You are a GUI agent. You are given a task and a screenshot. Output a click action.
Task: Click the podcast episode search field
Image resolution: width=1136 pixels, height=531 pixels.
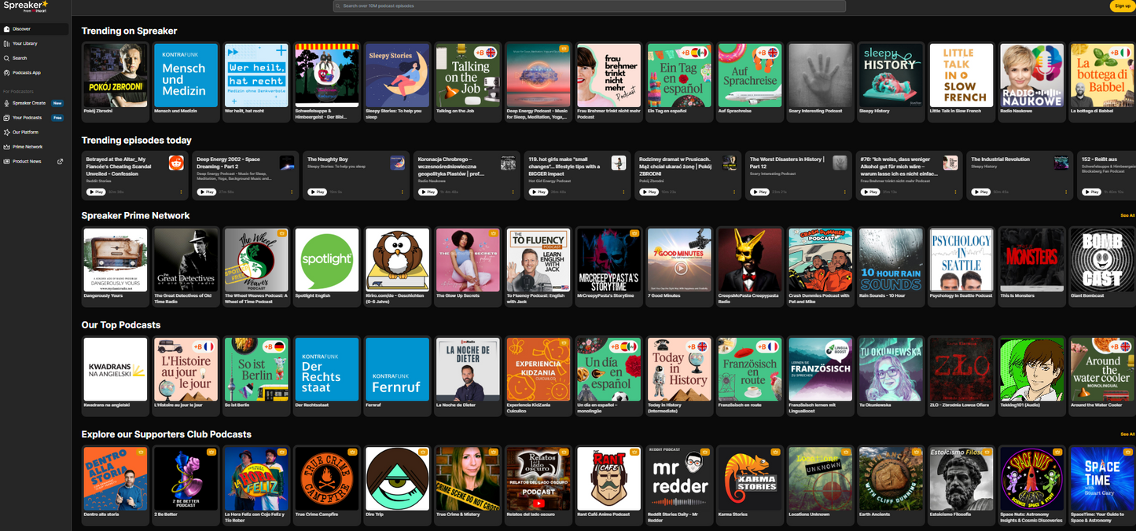point(590,6)
